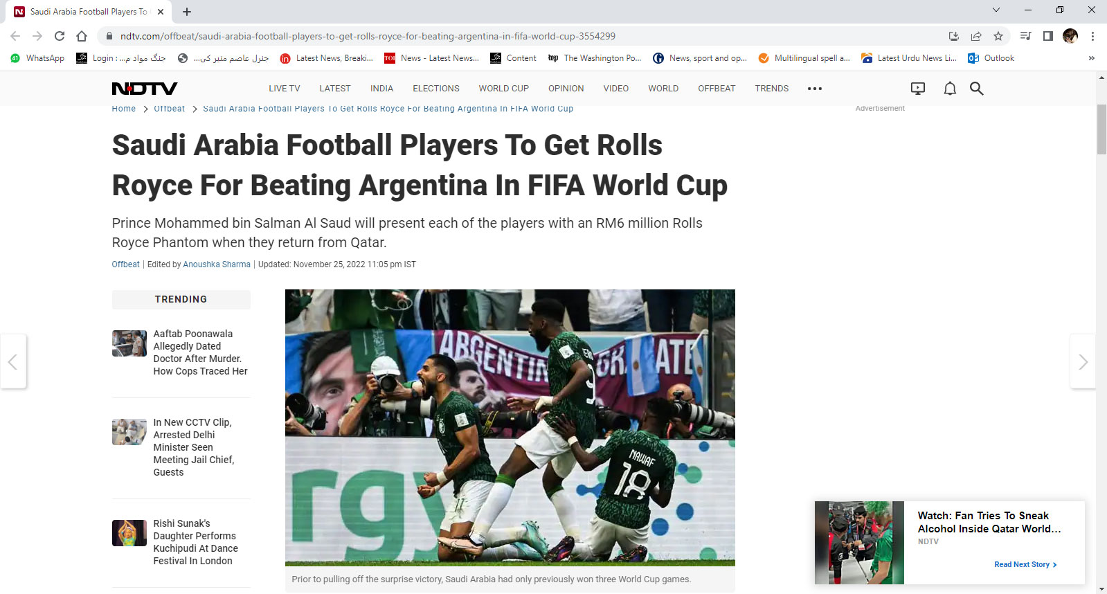1107x594 pixels.
Task: Reload the page with refresh icon
Action: (x=60, y=36)
